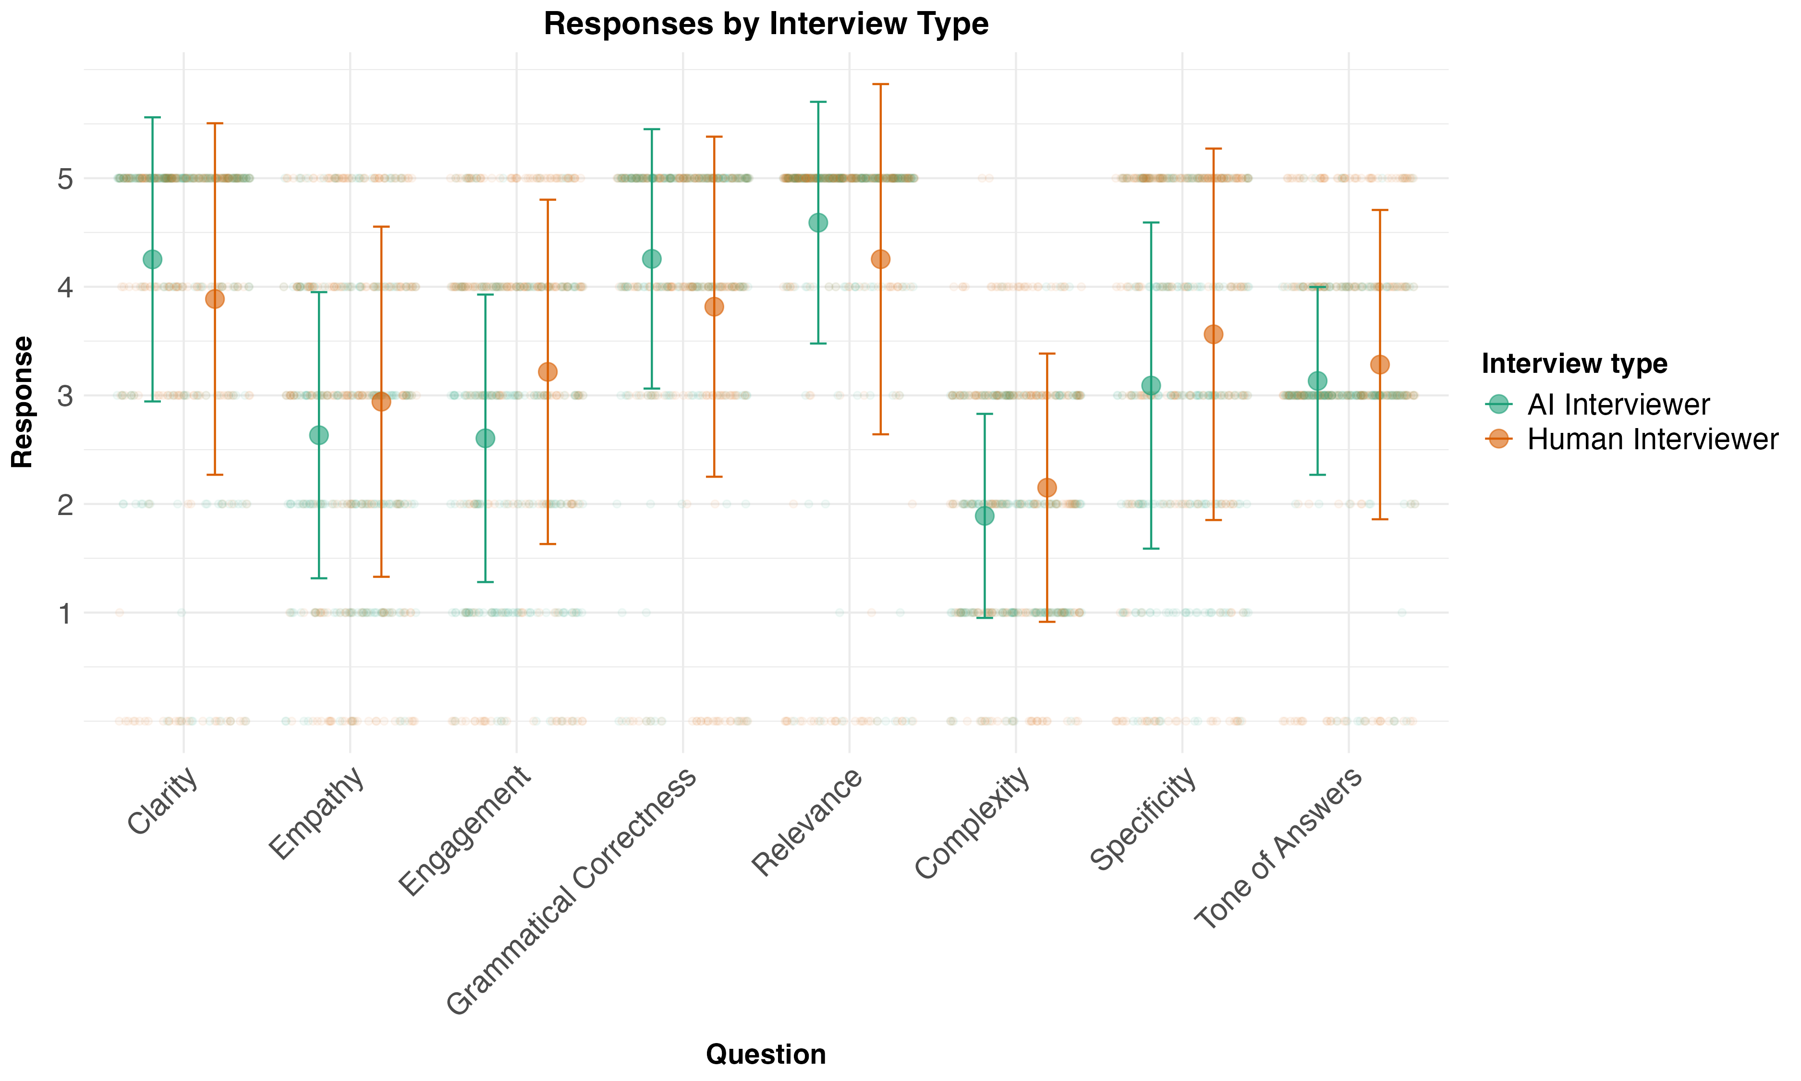1801x1081 pixels.
Task: Select the Human Interviewer mean point for Empathy
Action: click(x=381, y=402)
